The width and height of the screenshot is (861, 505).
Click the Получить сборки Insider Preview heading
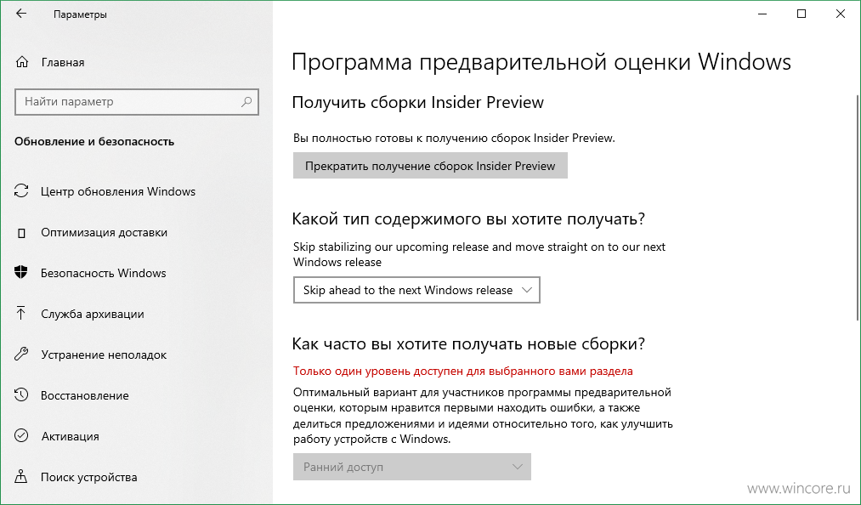pyautogui.click(x=418, y=103)
